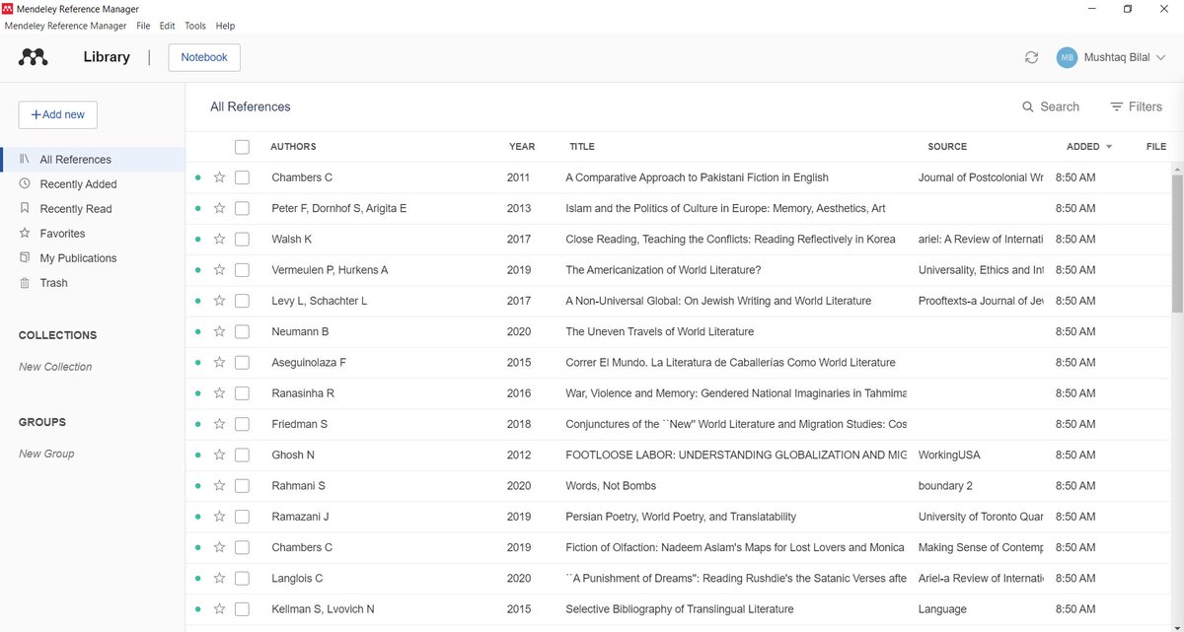Open the 'Words, Not Bombs' reference title
This screenshot has height=632, width=1184.
(611, 485)
